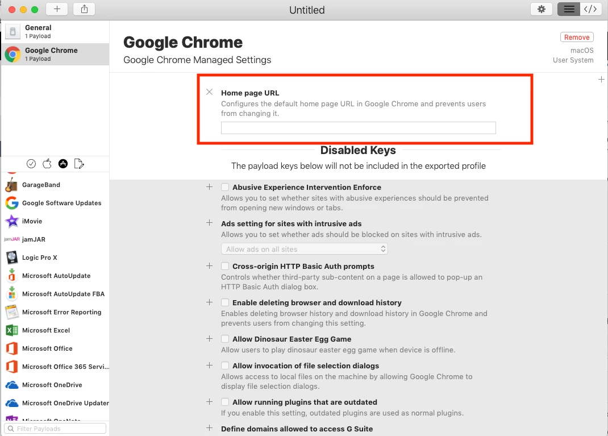
Task: Toggle Allow Dinosaur Easter Egg Game checkbox
Action: [225, 339]
